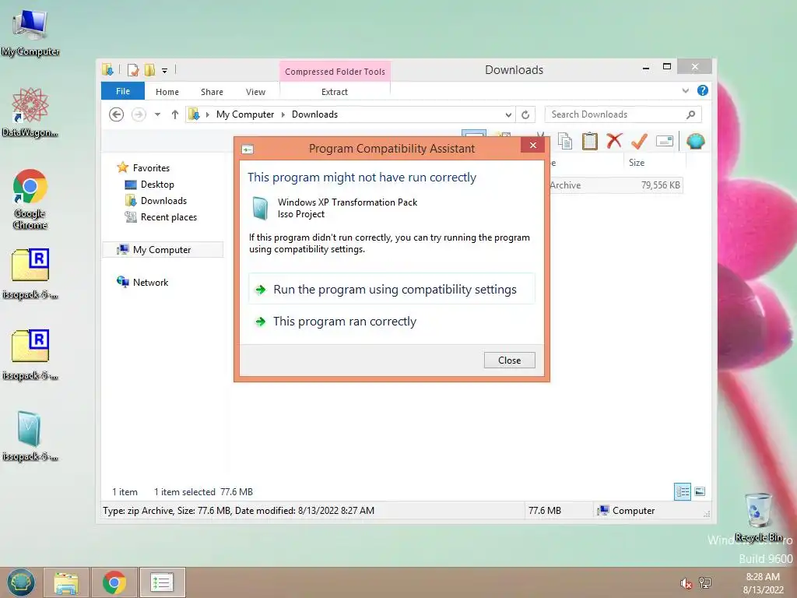
Task: Open the Recycle Bin
Action: [x=759, y=517]
